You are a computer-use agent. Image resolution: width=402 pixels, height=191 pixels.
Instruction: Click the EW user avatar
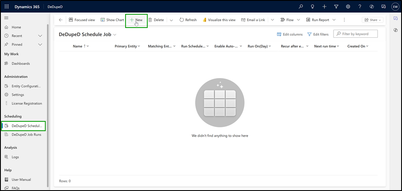395,7
